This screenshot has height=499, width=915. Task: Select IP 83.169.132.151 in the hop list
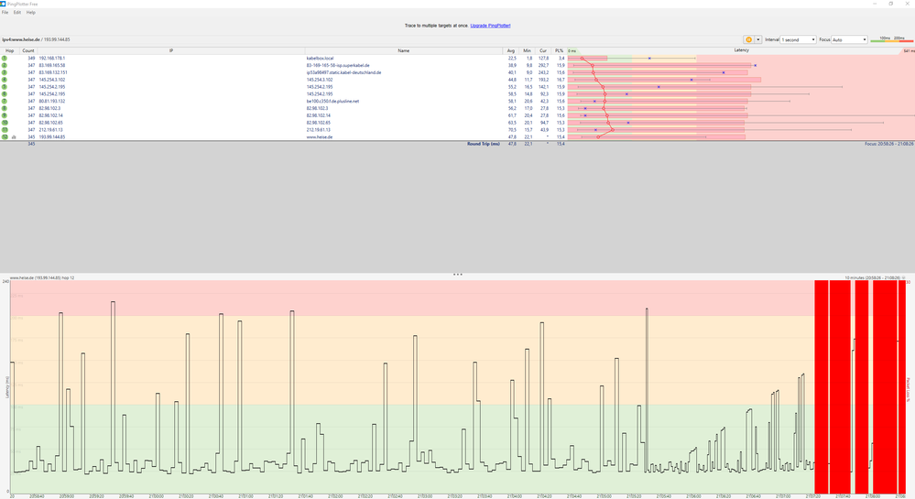pos(53,72)
